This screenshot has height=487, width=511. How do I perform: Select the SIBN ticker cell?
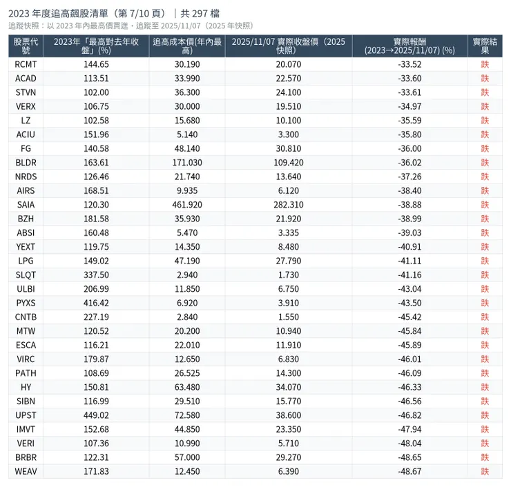26,401
